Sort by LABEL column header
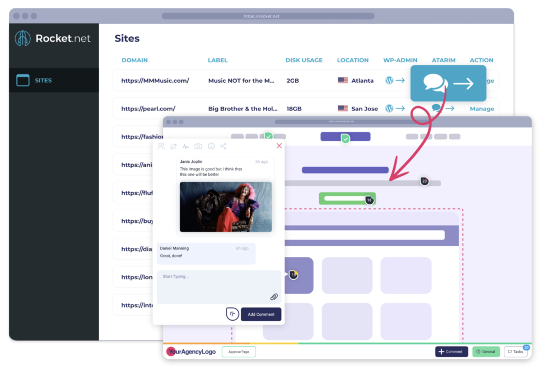 click(217, 61)
